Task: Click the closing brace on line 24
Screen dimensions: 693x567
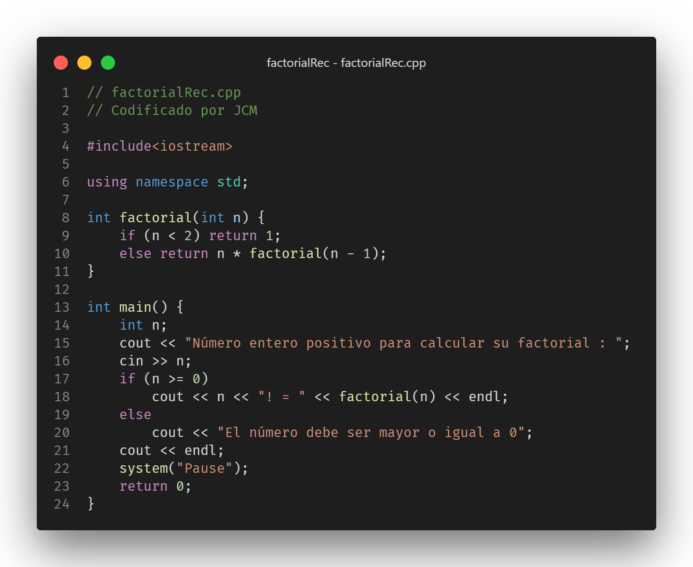Action: click(90, 504)
